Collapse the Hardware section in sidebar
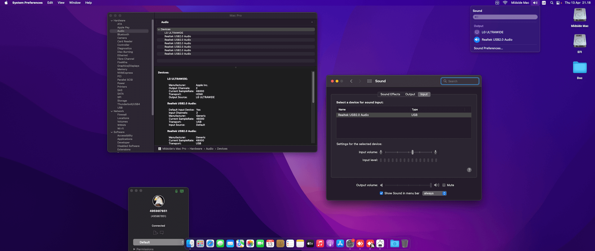Image resolution: width=595 pixels, height=251 pixels. click(112, 21)
